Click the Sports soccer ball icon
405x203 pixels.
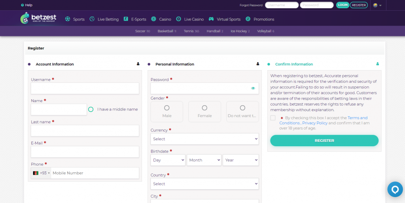point(68,19)
